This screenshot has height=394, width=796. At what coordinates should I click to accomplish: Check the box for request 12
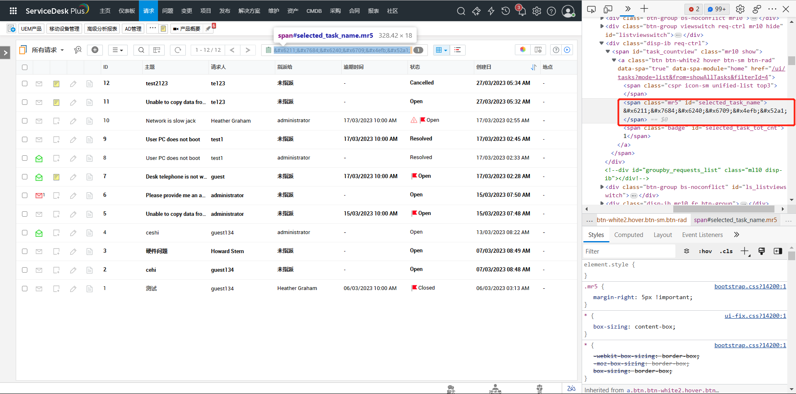(x=24, y=83)
